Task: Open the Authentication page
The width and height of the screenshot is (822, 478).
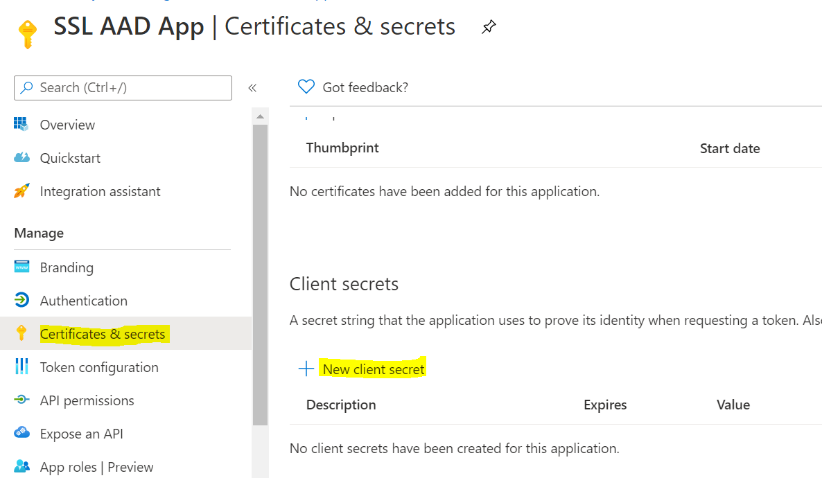Action: [x=83, y=301]
